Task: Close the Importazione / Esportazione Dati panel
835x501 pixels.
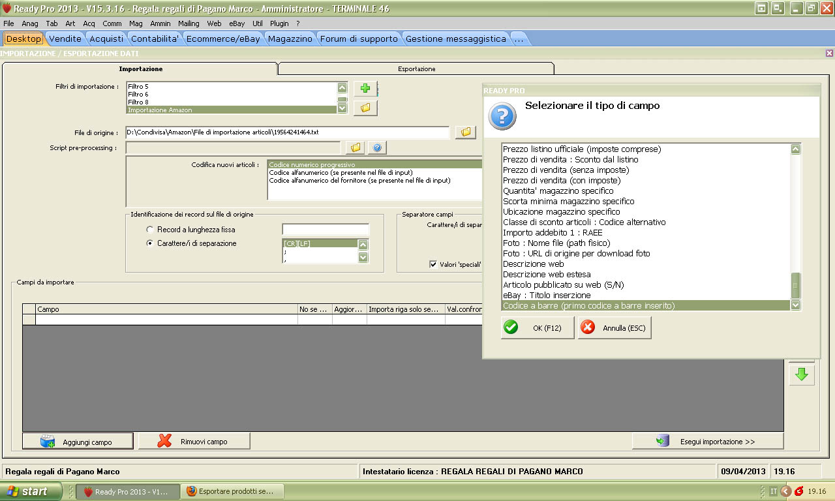Action: [x=829, y=53]
